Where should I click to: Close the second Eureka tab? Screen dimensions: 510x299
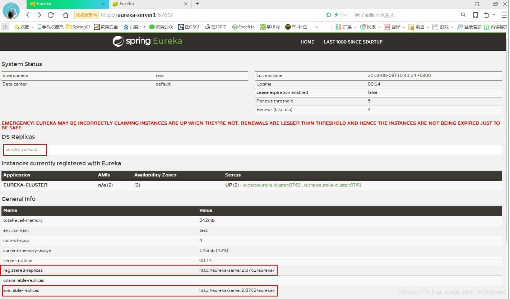(186, 4)
